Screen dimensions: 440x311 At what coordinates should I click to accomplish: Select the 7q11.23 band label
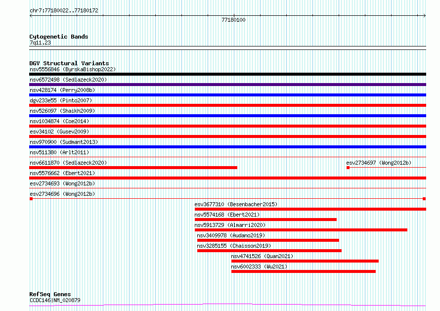coord(40,43)
